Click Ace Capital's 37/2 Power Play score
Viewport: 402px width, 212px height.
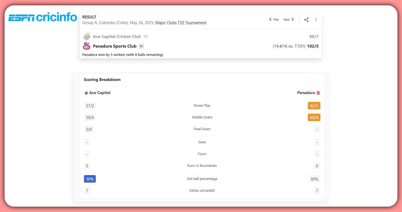tap(90, 106)
